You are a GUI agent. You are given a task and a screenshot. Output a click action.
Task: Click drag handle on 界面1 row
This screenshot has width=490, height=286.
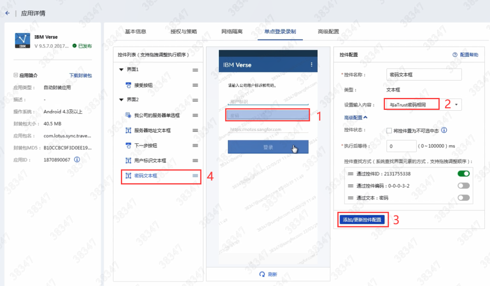[195, 70]
